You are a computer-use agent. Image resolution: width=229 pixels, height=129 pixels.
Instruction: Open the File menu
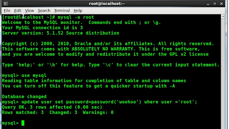point(7,11)
